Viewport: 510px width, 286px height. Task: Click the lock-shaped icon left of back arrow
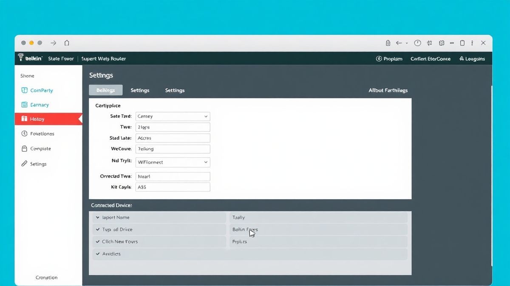[x=388, y=43]
